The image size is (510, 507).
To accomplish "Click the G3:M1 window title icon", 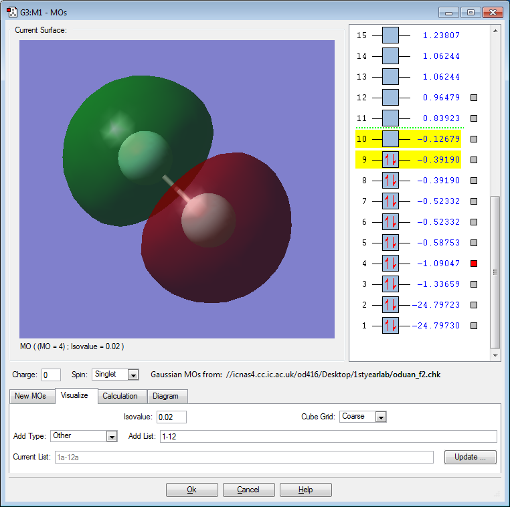I will (12, 12).
